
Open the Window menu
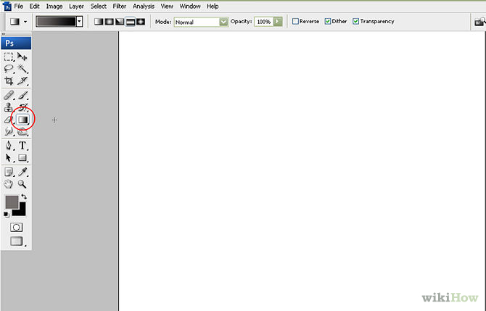pos(190,7)
